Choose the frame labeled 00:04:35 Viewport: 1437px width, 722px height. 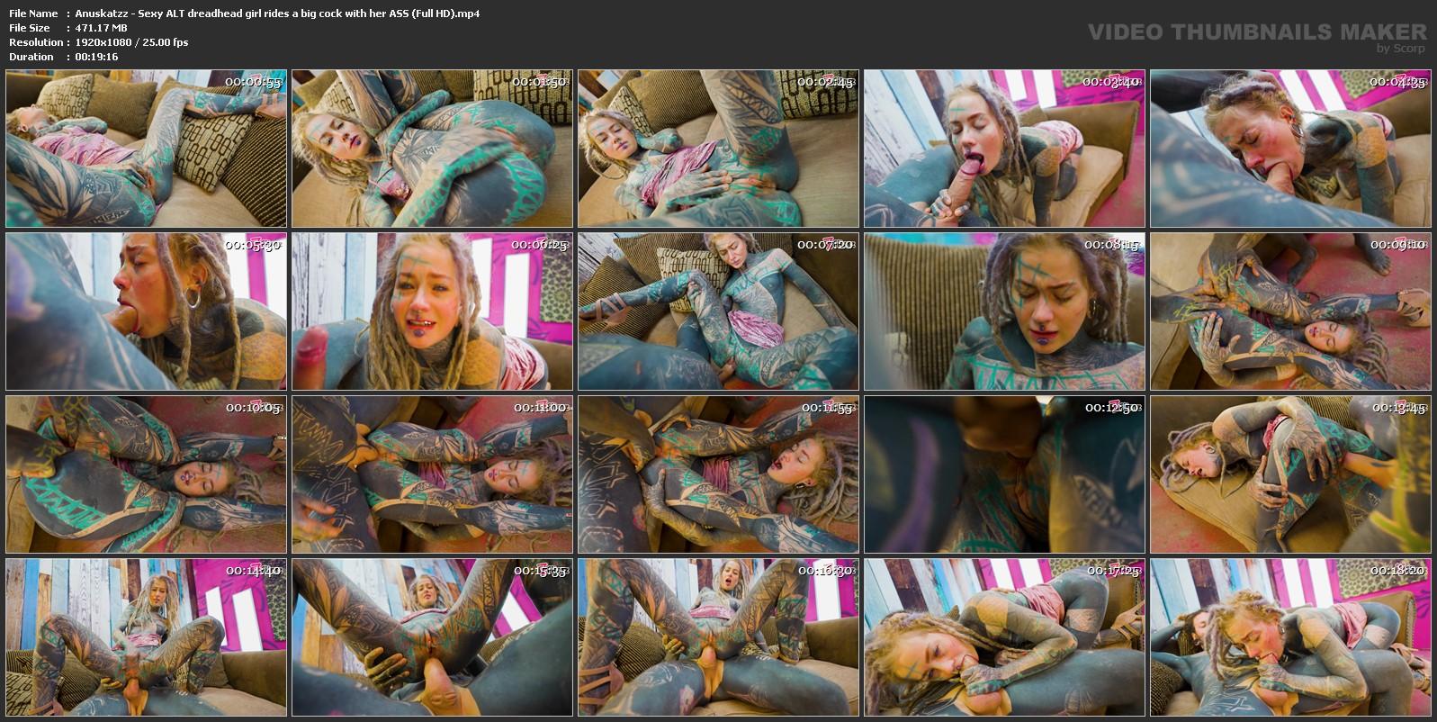pyautogui.click(x=1290, y=149)
